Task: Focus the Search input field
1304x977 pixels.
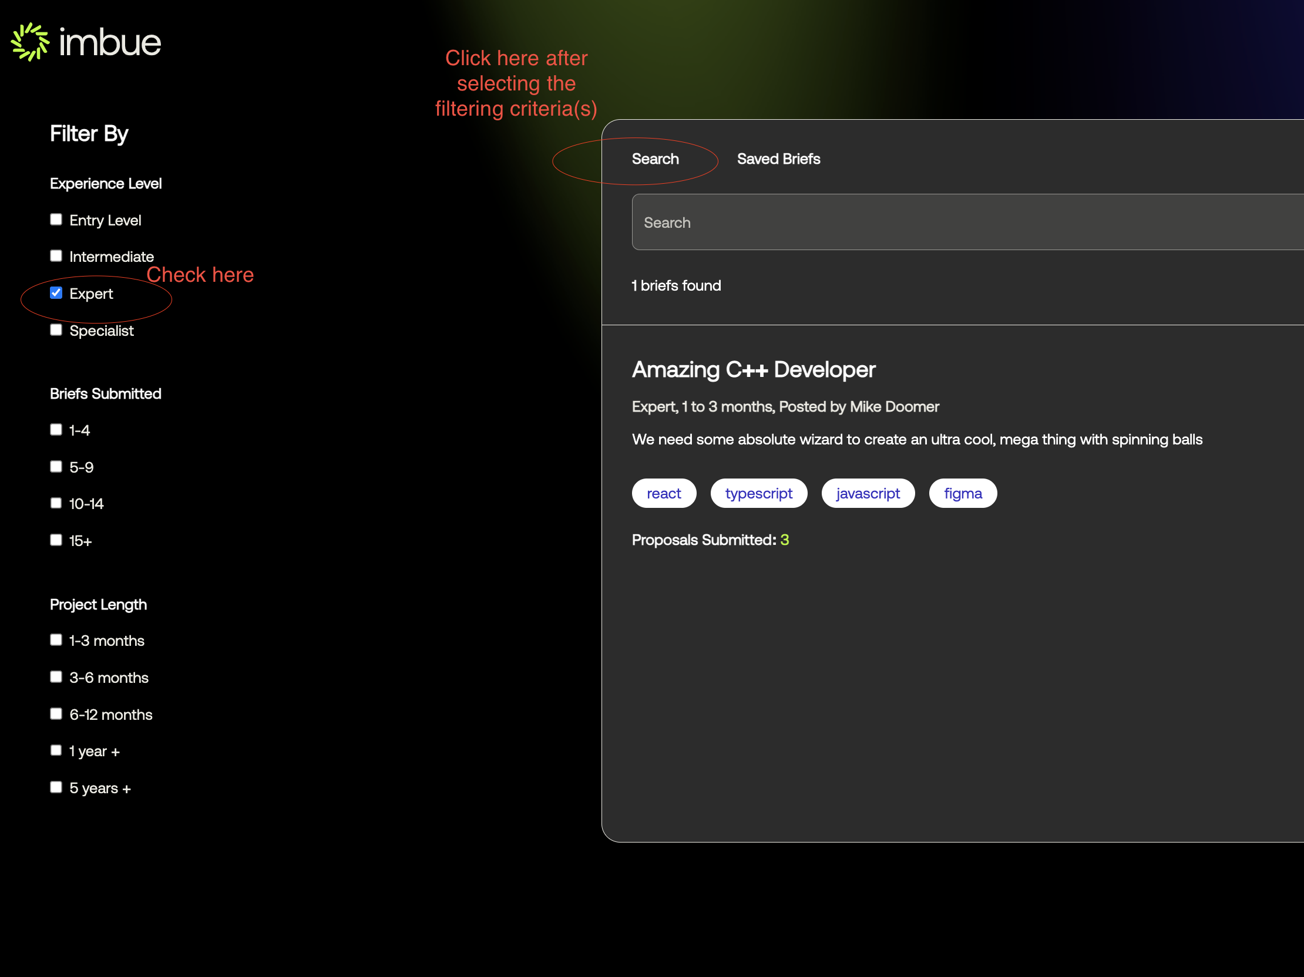Action: pos(967,222)
